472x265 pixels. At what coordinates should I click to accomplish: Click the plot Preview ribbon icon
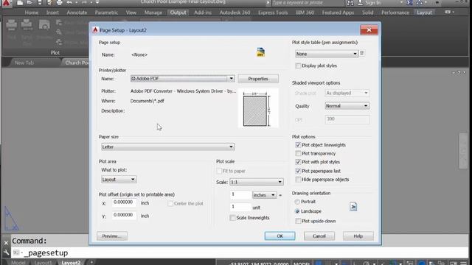[x=44, y=25]
